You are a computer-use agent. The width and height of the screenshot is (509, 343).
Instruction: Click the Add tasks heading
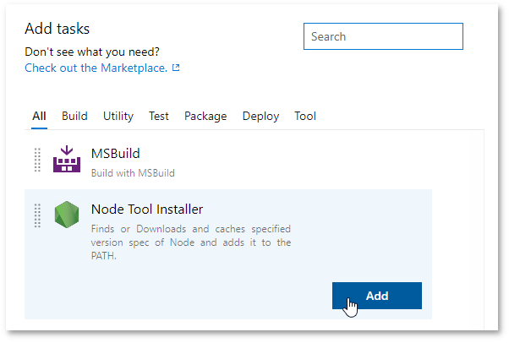57,30
